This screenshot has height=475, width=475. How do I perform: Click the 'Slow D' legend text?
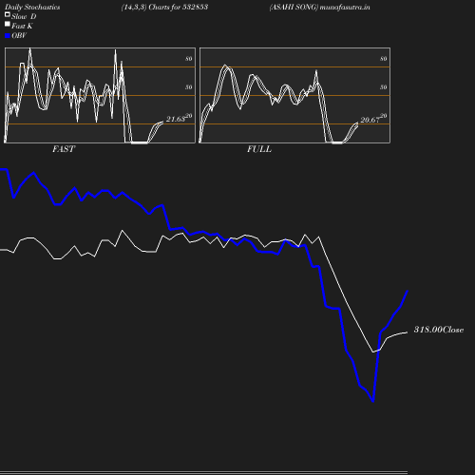pos(24,16)
